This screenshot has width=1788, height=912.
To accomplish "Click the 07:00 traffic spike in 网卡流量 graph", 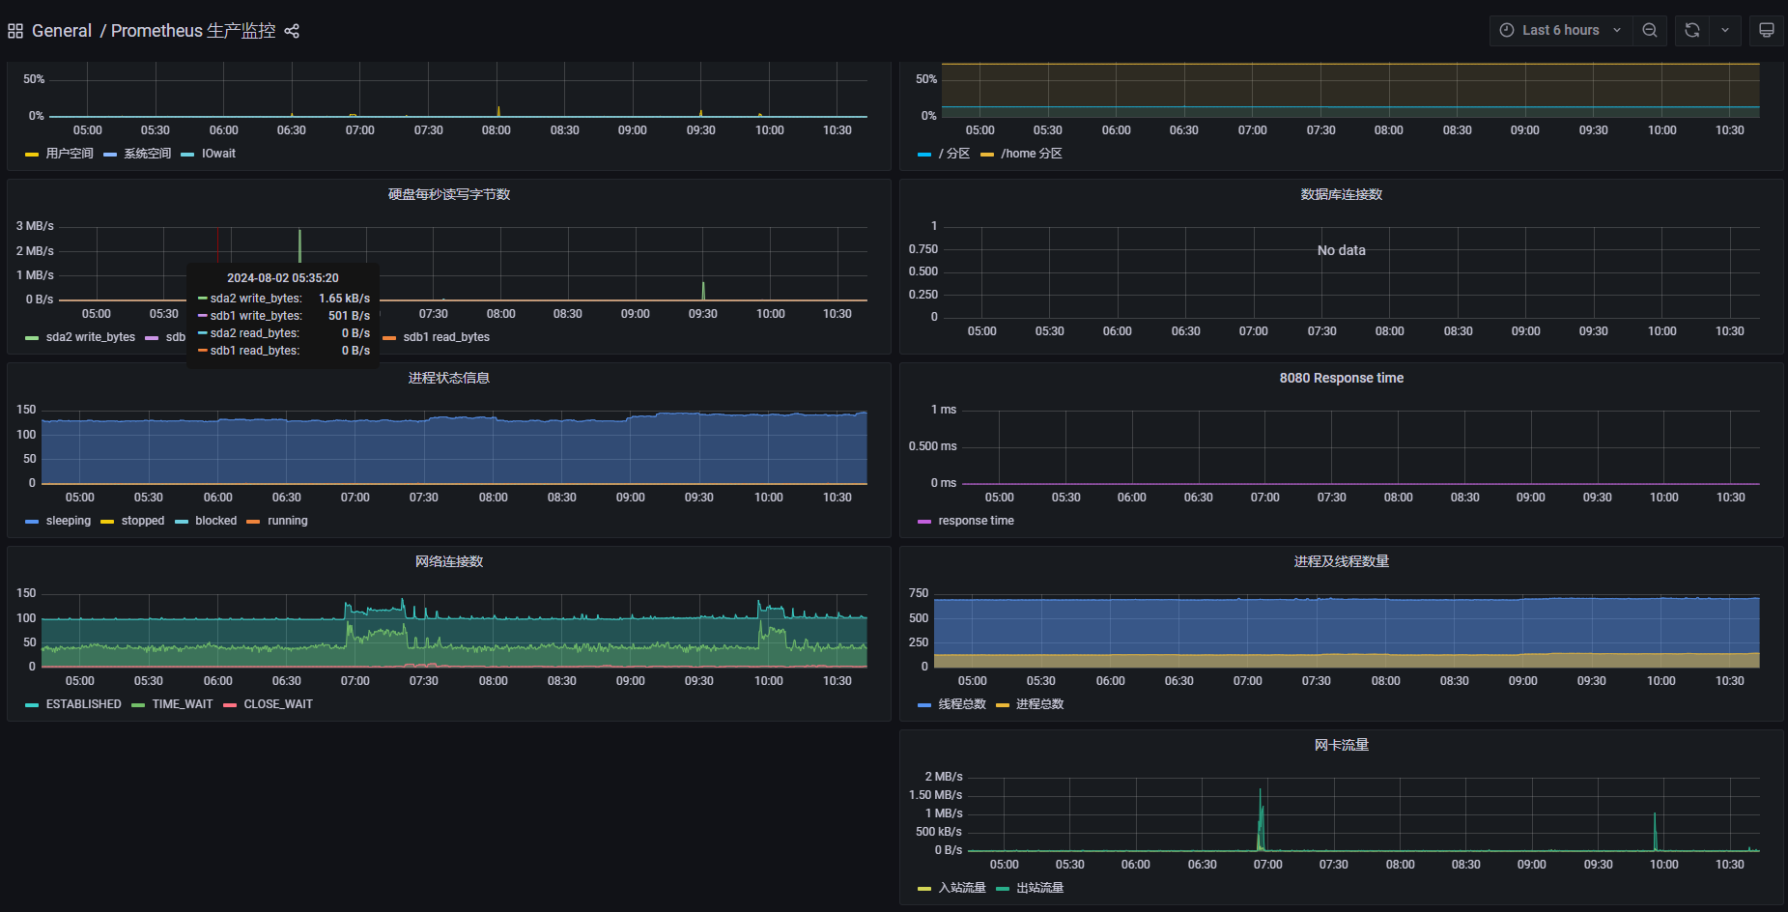I will coord(1261,819).
